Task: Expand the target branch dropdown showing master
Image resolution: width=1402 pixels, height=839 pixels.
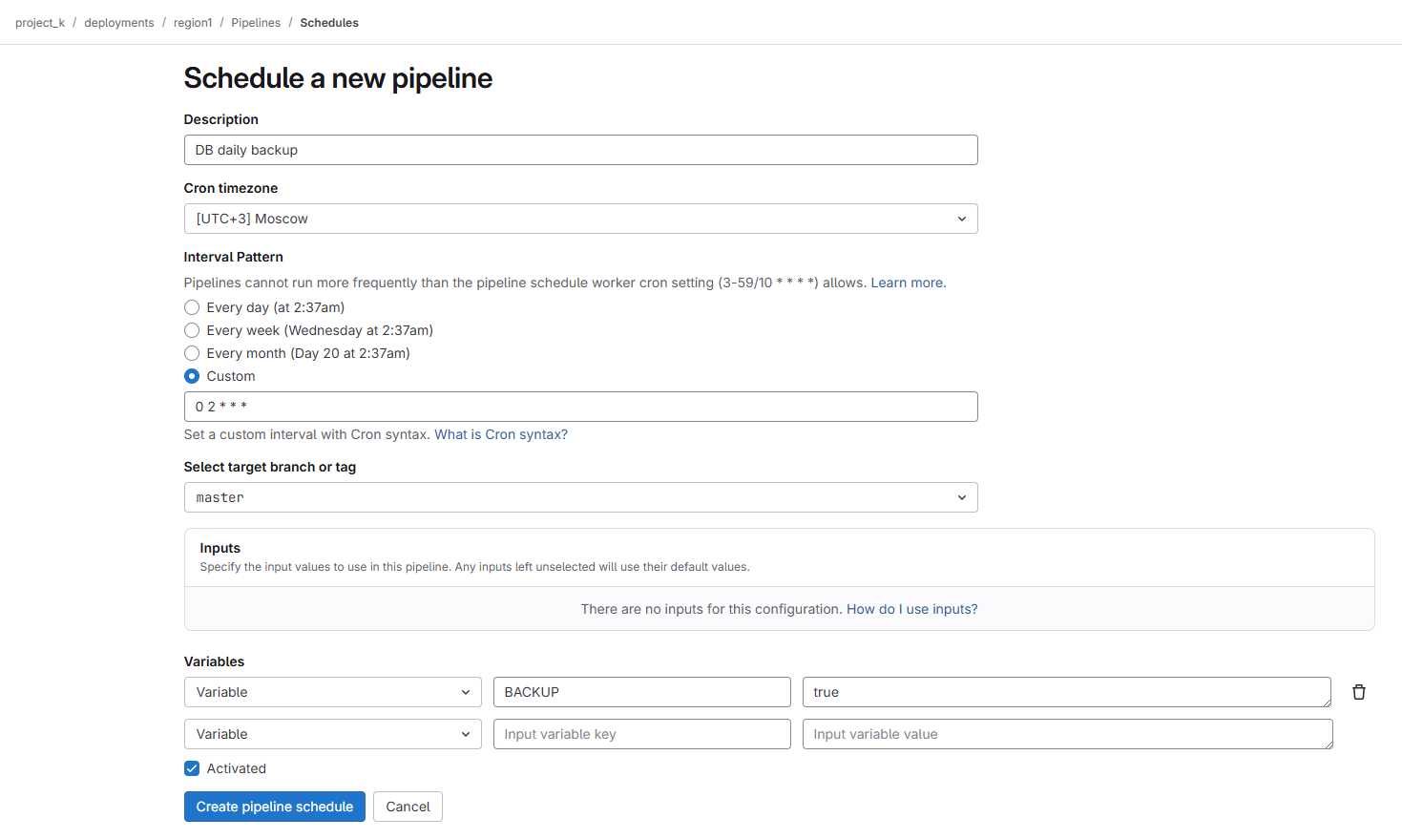Action: tap(580, 497)
